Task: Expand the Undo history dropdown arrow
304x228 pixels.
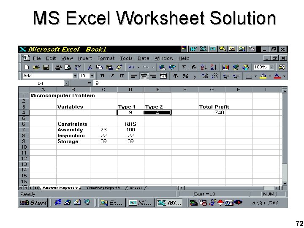Action: pyautogui.click(x=138, y=67)
